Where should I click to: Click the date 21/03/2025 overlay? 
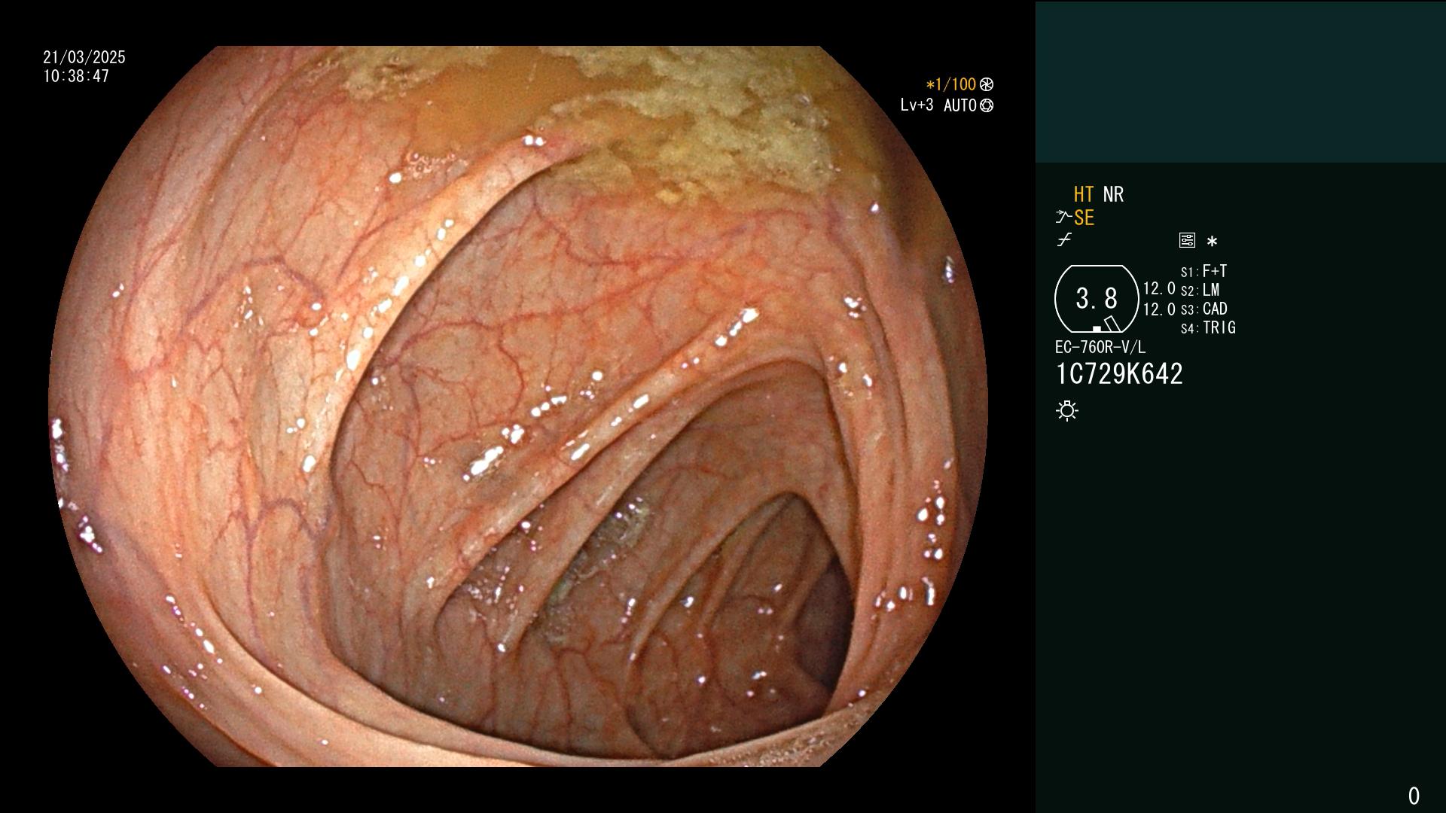click(x=84, y=57)
